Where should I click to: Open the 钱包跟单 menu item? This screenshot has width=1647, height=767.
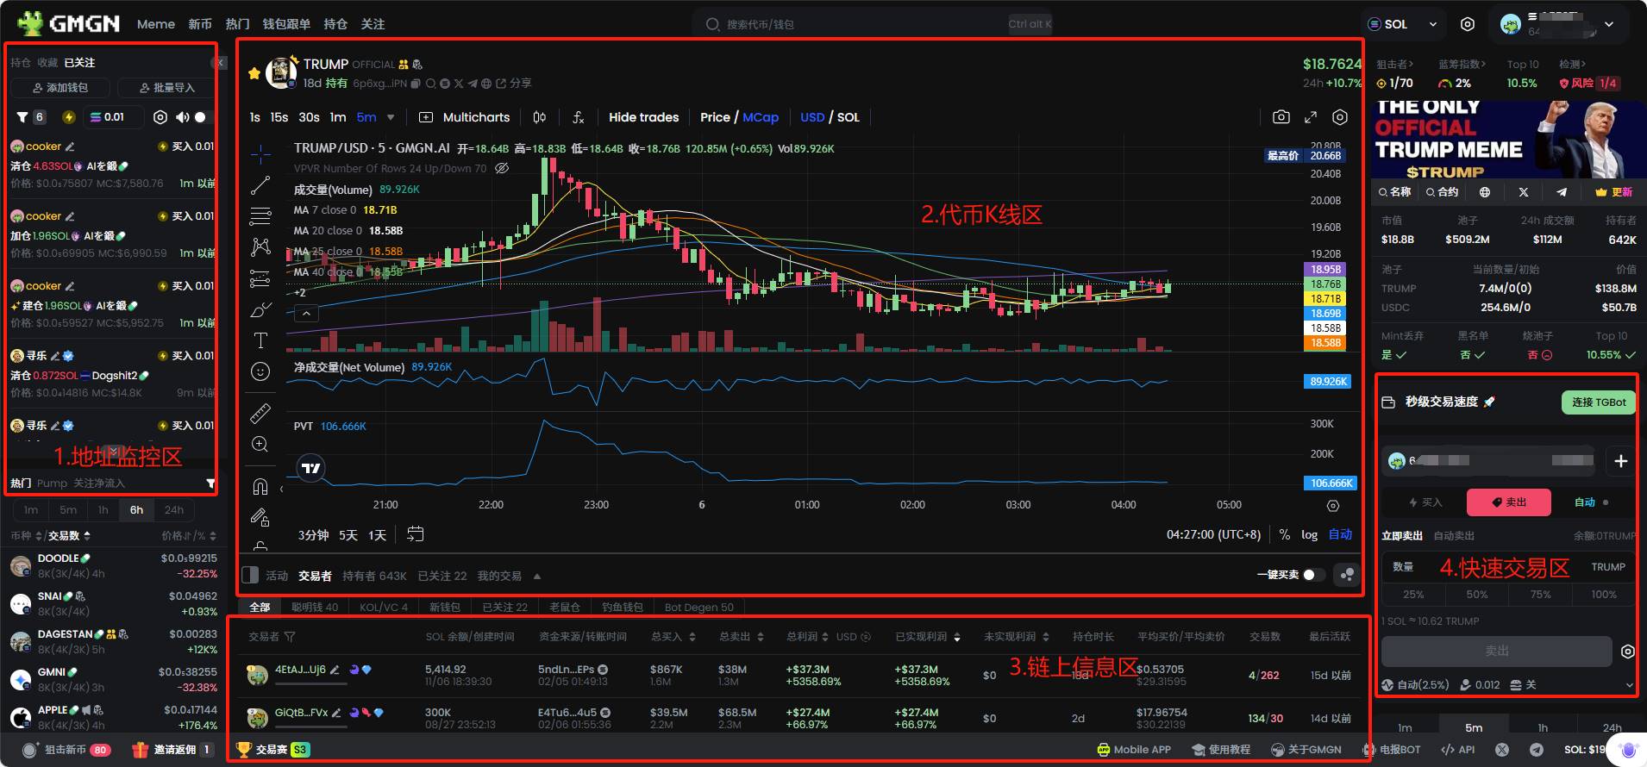pos(286,24)
